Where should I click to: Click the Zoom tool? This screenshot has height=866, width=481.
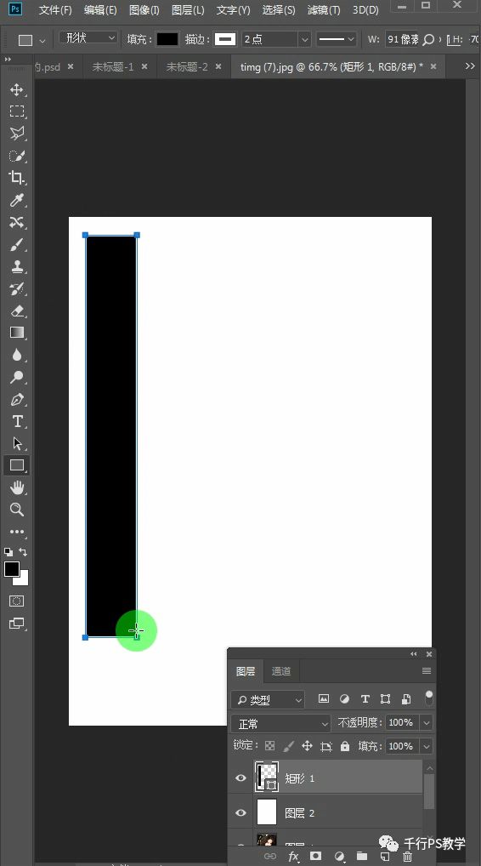(x=16, y=510)
